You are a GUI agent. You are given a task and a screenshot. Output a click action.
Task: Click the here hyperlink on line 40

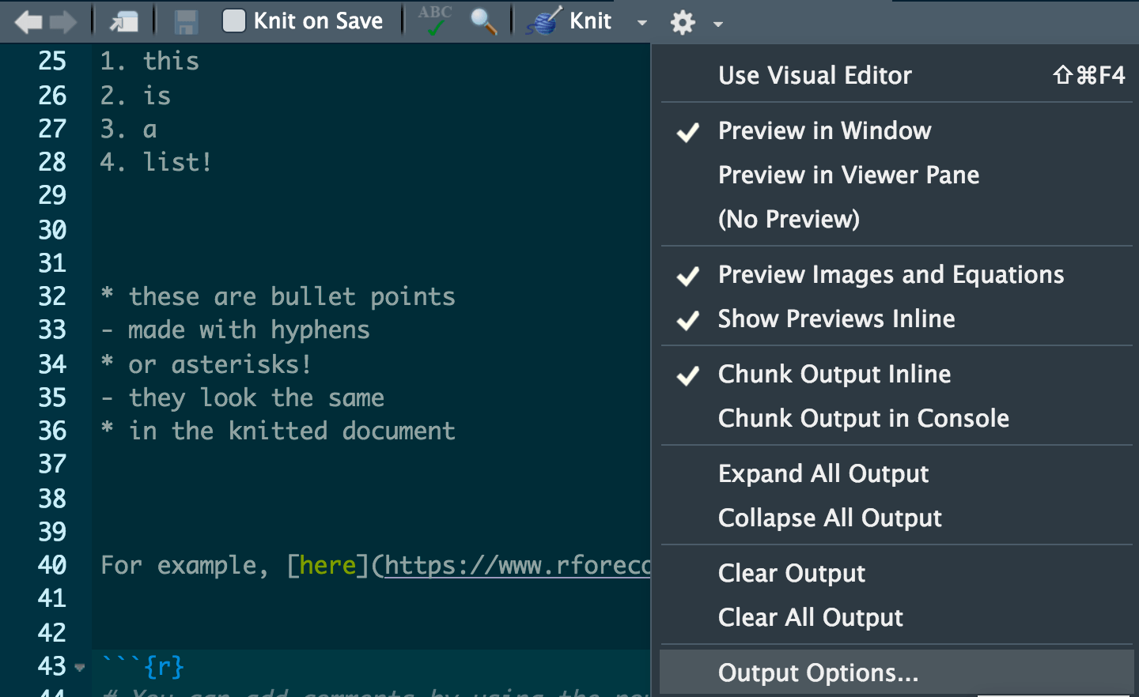click(327, 566)
